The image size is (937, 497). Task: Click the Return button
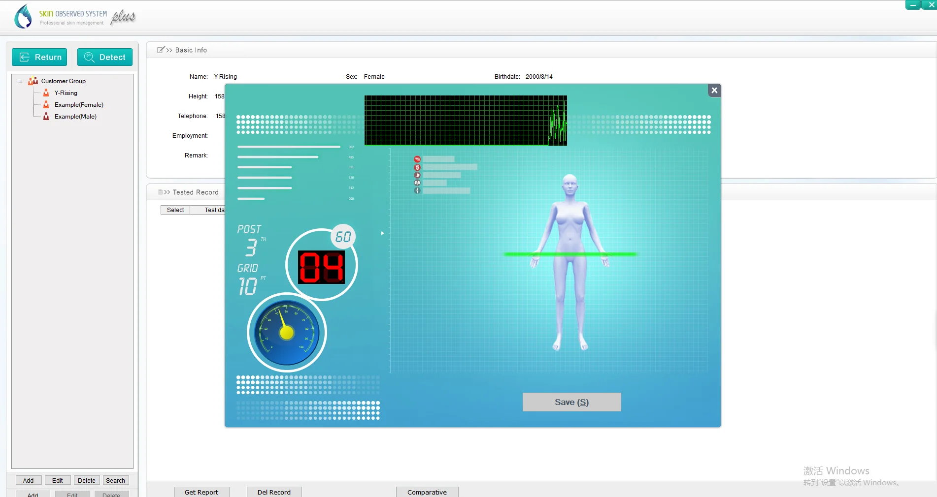click(x=40, y=57)
